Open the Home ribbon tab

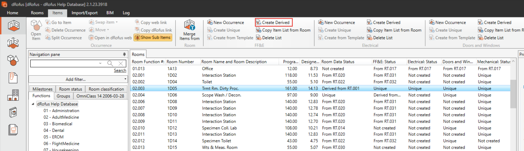point(13,13)
